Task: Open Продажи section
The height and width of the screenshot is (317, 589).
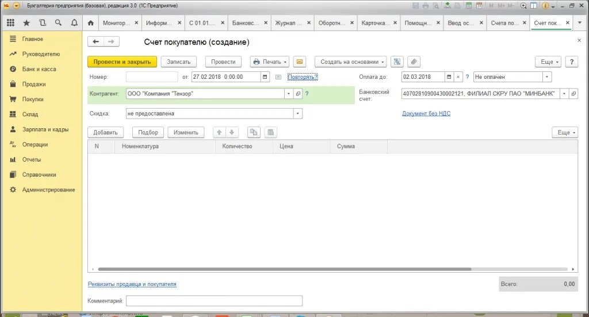Action: (x=34, y=84)
